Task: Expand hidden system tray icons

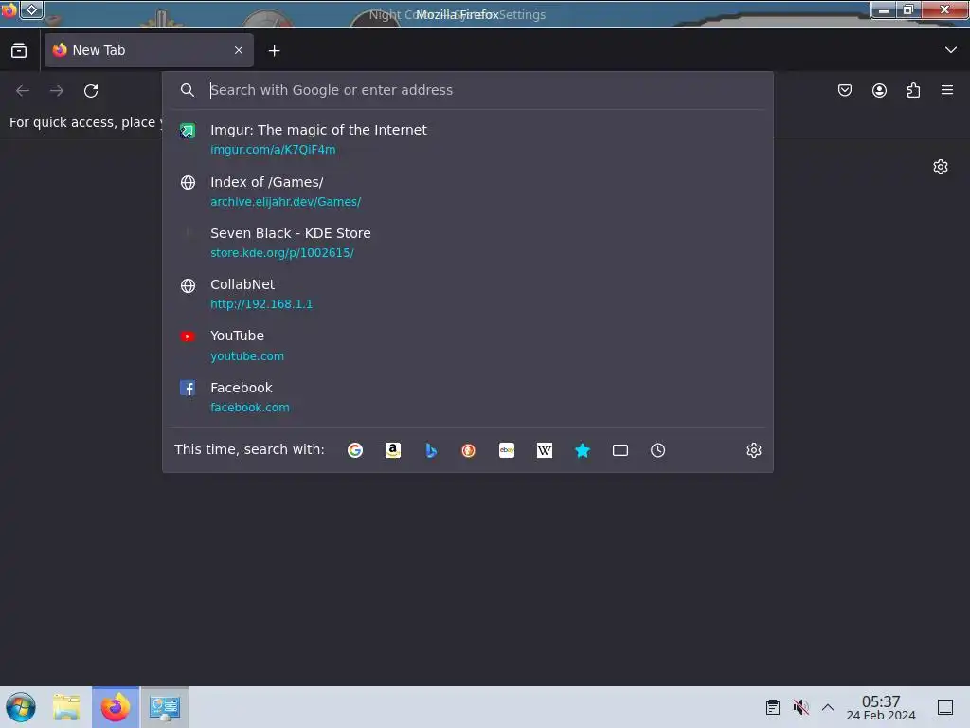Action: [x=828, y=707]
